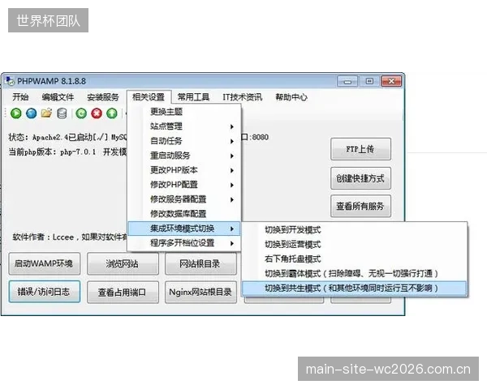
Task: Expand the 修改服务器配置 submenu
Action: click(184, 199)
